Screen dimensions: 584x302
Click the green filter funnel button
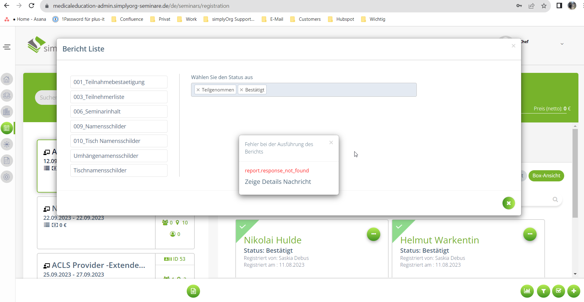coord(543,291)
